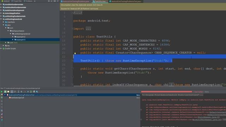Jump to next failed test

pos(28,92)
